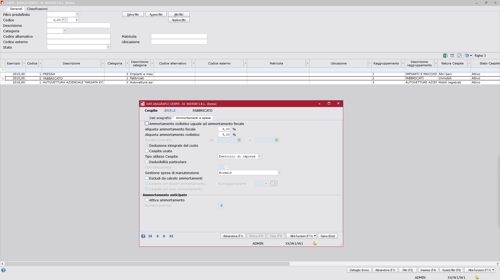Click main window help icon at bottom left

[x=3, y=270]
